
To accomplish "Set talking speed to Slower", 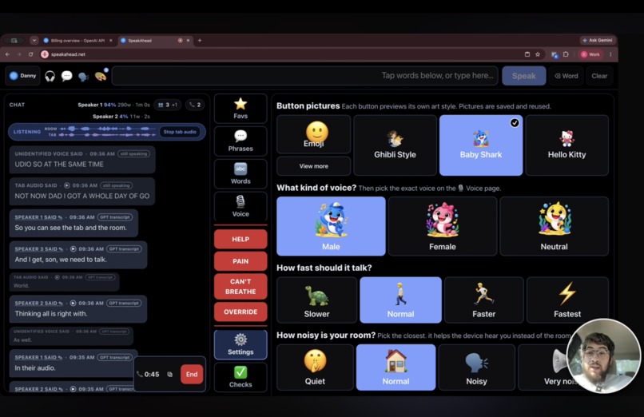I will [316, 300].
